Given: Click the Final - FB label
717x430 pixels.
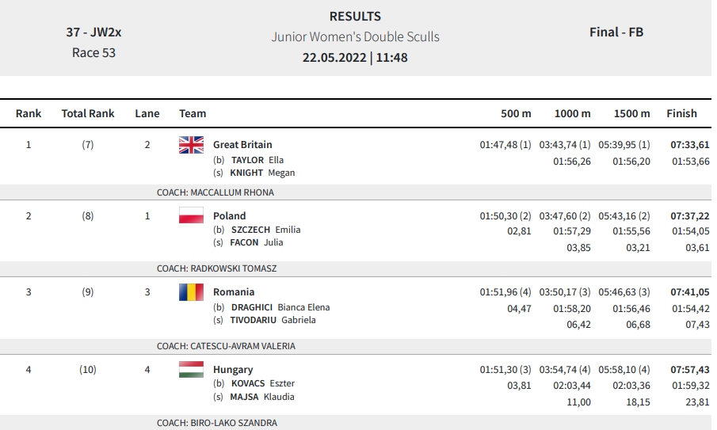Looking at the screenshot, I should tap(616, 32).
